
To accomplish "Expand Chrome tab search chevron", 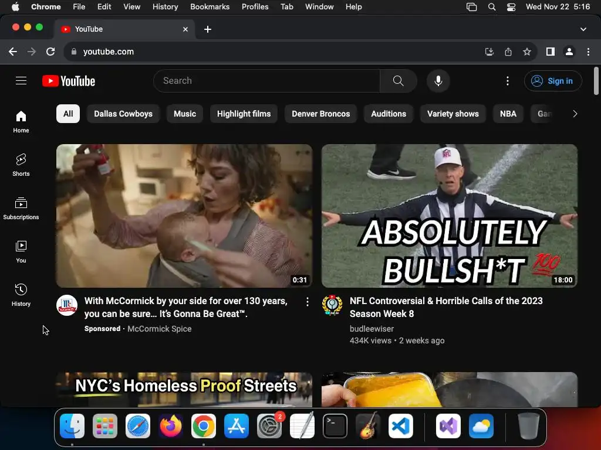I will pyautogui.click(x=583, y=29).
